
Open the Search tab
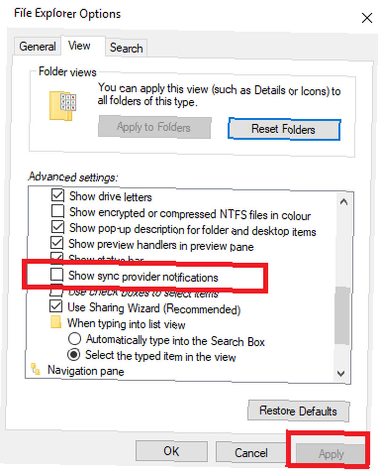pos(126,48)
